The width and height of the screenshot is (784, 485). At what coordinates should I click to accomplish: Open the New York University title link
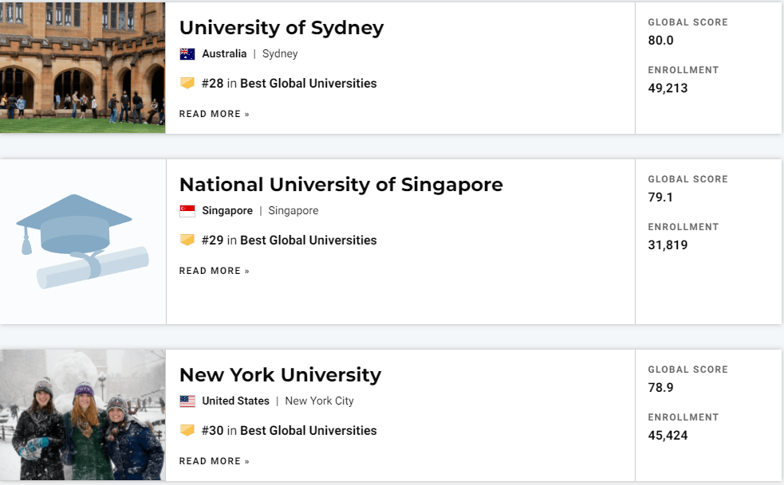point(280,375)
